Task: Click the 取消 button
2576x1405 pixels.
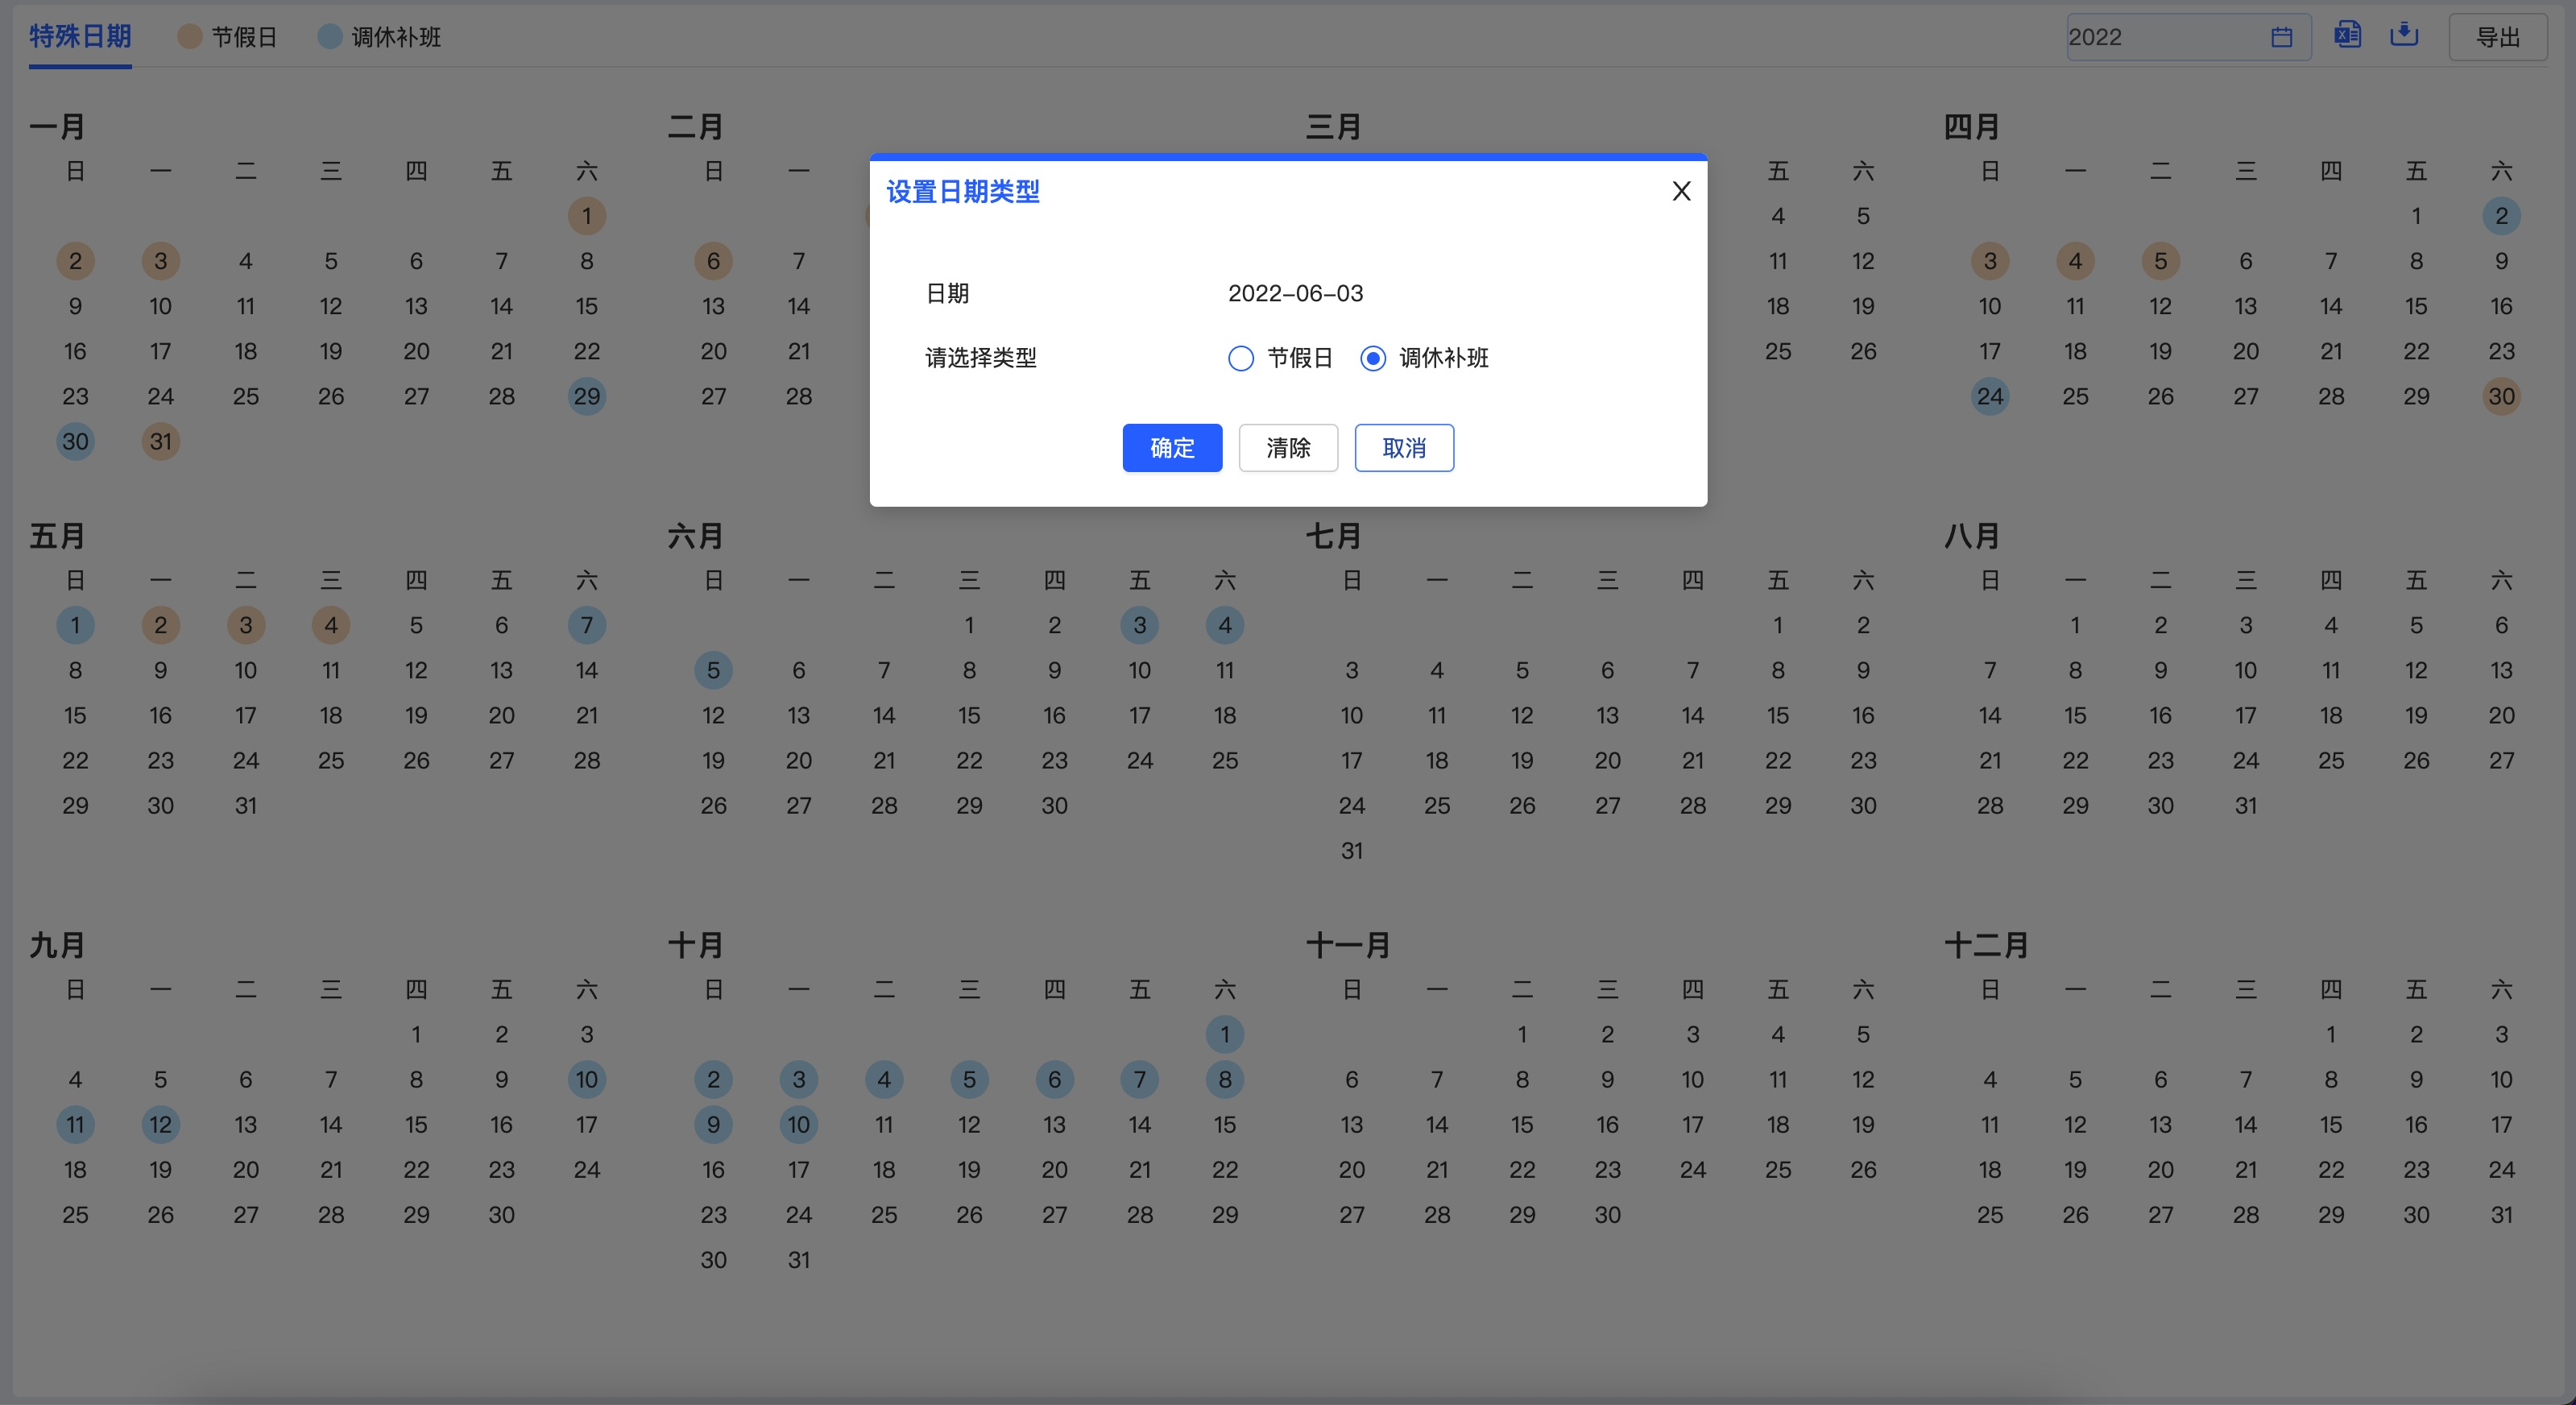Action: (x=1404, y=448)
